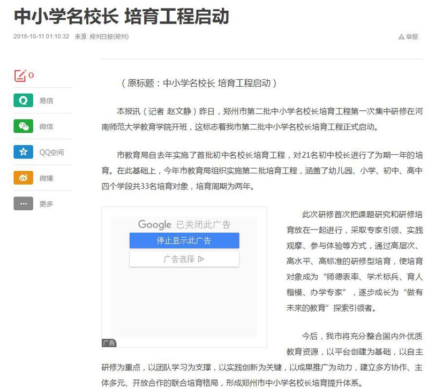Click the red comment pencil icon

coord(20,75)
